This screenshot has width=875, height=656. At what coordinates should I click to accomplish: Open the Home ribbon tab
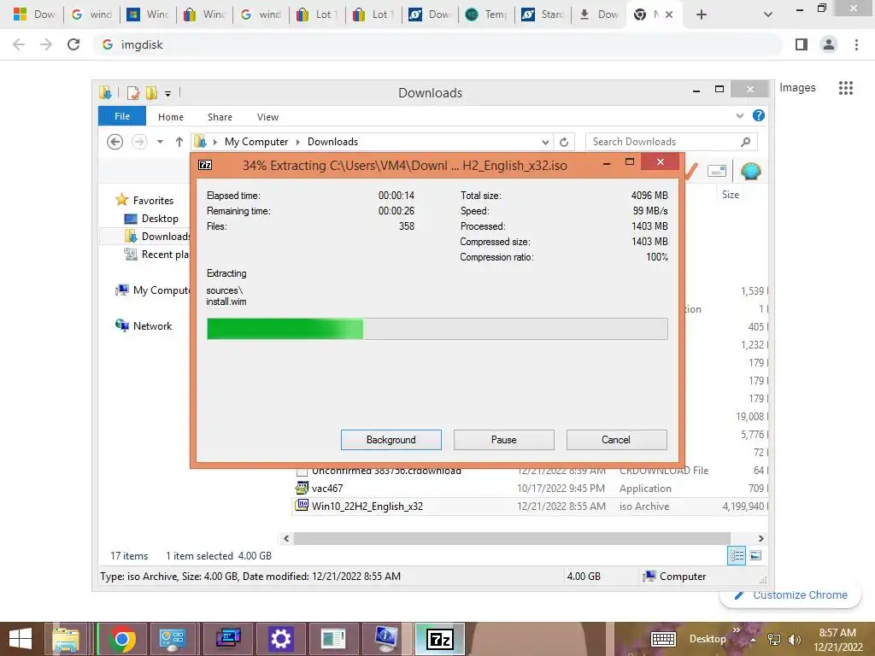[x=170, y=116]
